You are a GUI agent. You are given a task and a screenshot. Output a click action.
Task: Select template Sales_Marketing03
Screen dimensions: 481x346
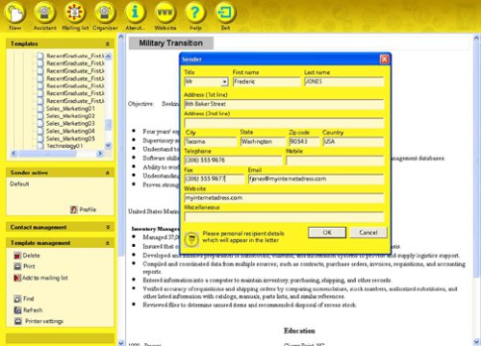coord(70,123)
